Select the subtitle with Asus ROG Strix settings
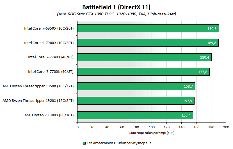233x149 pixels. [116, 14]
